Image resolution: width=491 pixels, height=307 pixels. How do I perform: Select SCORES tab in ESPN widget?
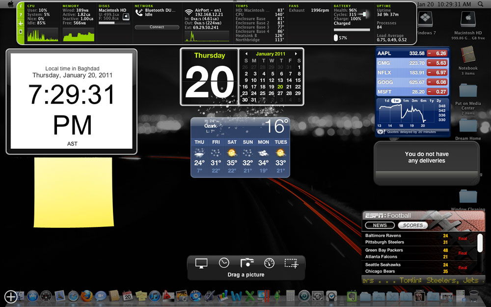[x=412, y=225]
